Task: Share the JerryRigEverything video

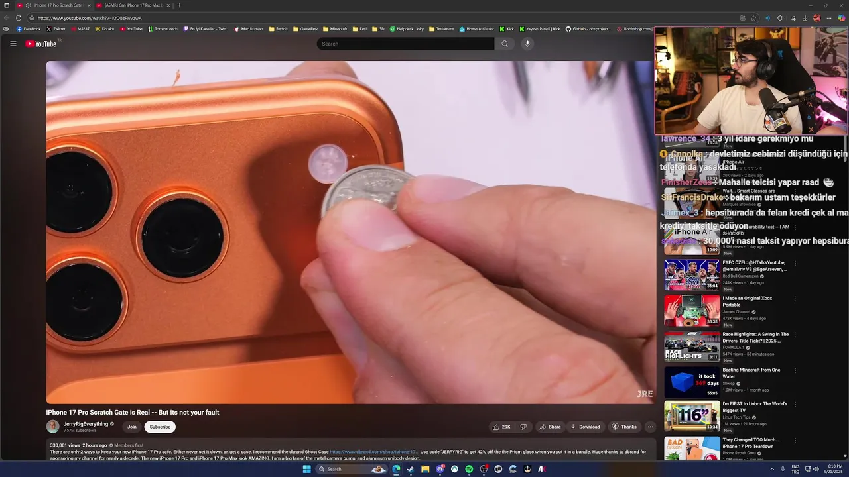Action: pyautogui.click(x=550, y=427)
